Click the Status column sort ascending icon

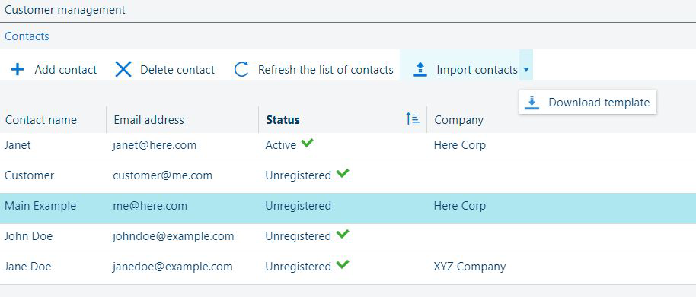click(x=413, y=118)
